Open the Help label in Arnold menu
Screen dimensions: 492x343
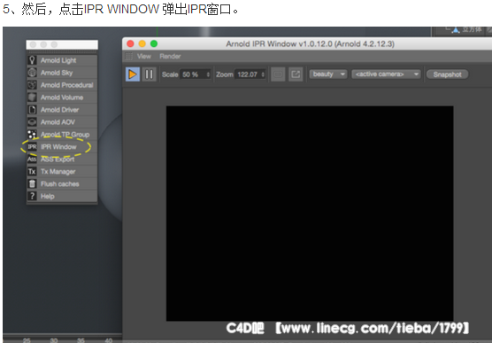point(48,196)
